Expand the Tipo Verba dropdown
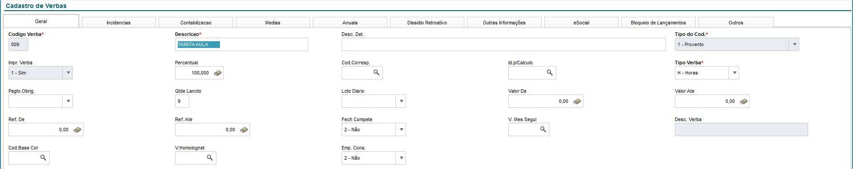 pyautogui.click(x=734, y=73)
